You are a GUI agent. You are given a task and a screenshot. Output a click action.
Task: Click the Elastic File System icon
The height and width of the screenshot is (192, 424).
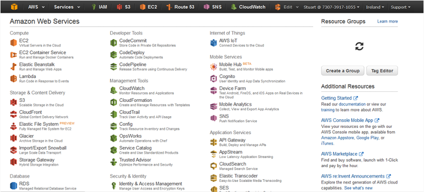click(x=14, y=126)
